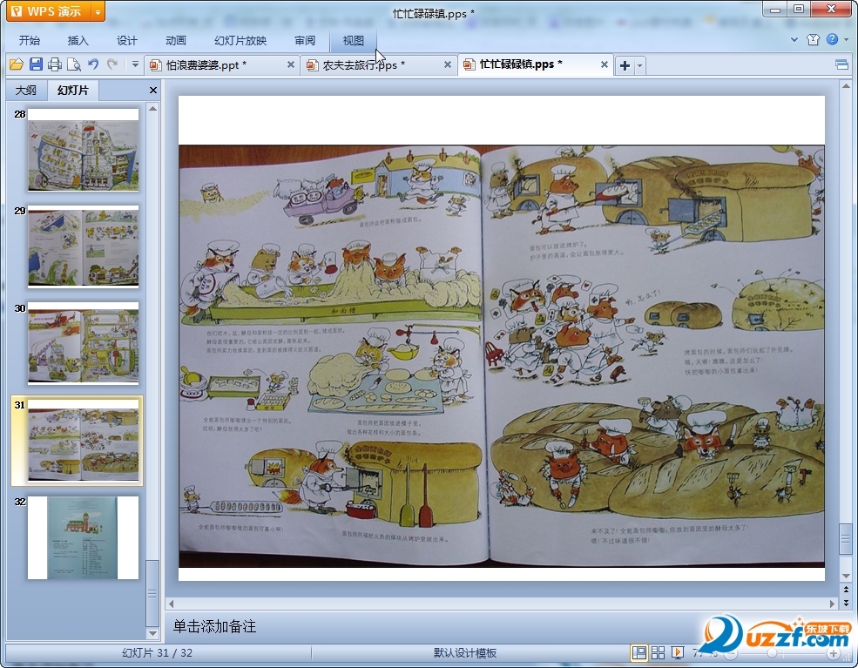Click thumbnail pane scroll up arrow
Viewport: 858px width, 668px height.
point(152,108)
